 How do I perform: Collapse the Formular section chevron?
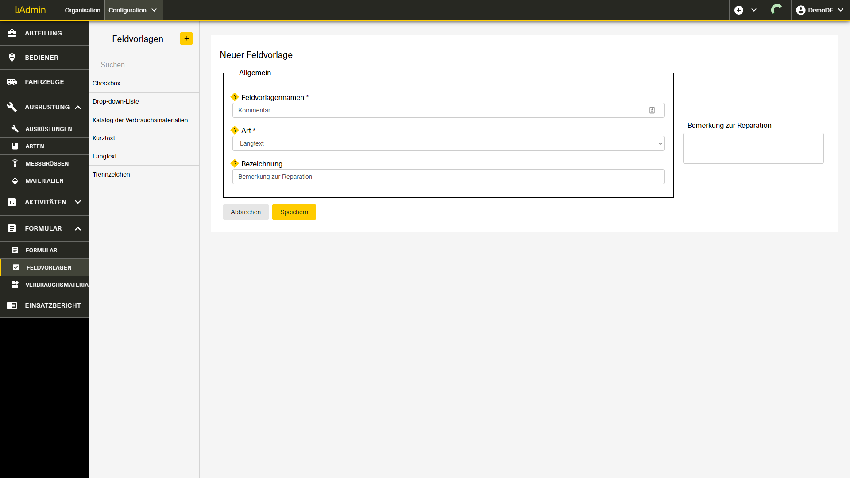(78, 228)
